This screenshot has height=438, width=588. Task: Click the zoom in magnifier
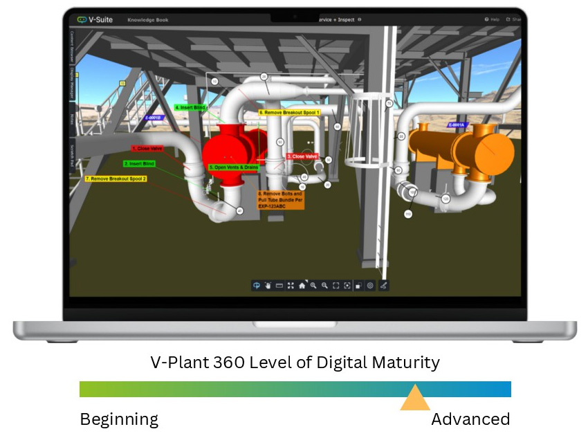313,285
